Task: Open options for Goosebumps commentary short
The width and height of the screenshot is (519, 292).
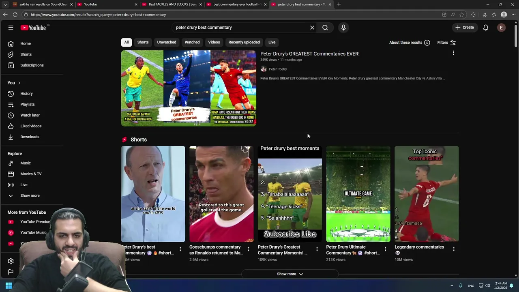Action: click(x=249, y=249)
